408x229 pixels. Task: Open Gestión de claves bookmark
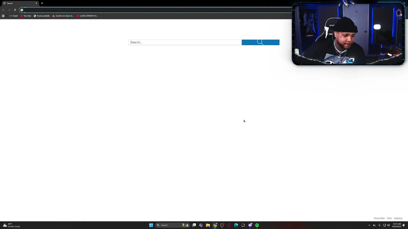click(x=63, y=16)
